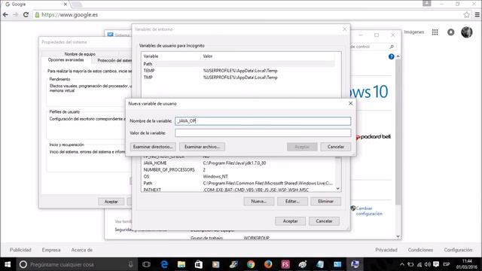Open the Publicidad footer link

point(20,250)
